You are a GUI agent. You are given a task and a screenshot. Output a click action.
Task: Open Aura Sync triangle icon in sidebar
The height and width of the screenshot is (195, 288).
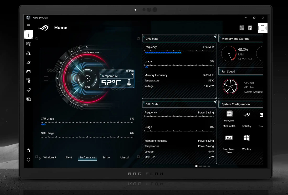[x=28, y=53]
